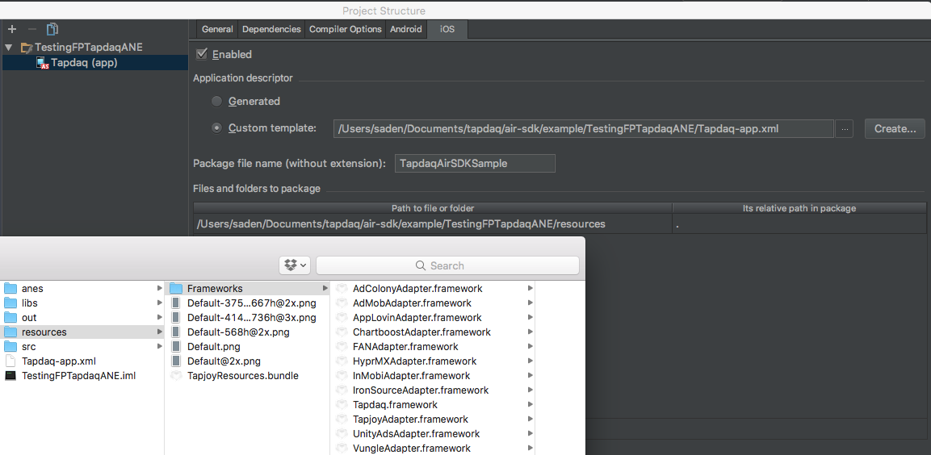931x455 pixels.
Task: Click the Finder Search field
Action: [447, 265]
